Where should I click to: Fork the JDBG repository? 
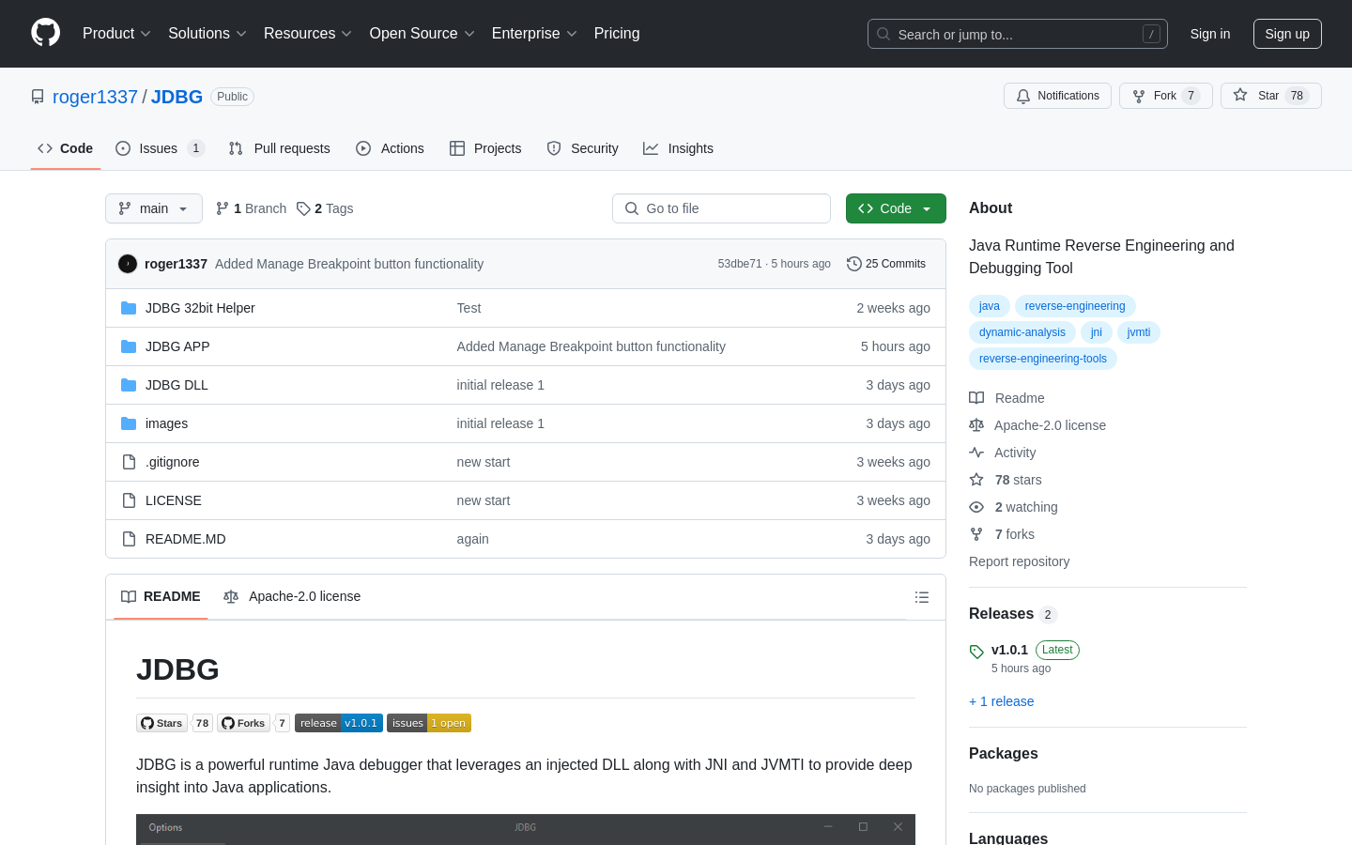coord(1165,96)
